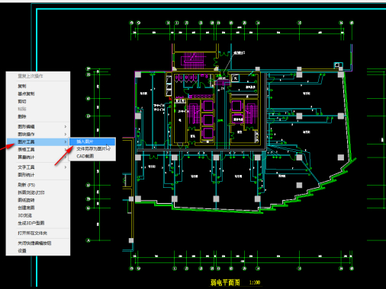Open 3D浏览 from the context menu
Image resolution: width=386 pixels, height=289 pixels.
pyautogui.click(x=38, y=215)
